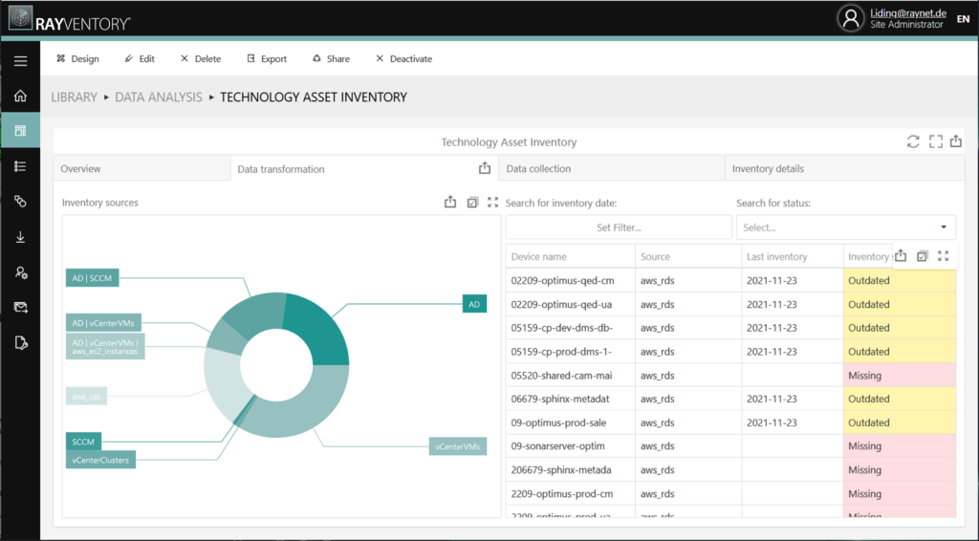Toggle selection mode on device table
Screen dimensions: 979x541
coord(923,256)
